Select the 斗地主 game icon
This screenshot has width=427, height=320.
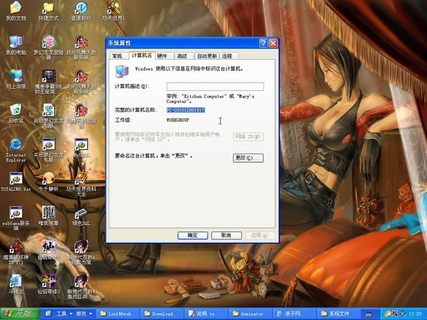pyautogui.click(x=16, y=282)
